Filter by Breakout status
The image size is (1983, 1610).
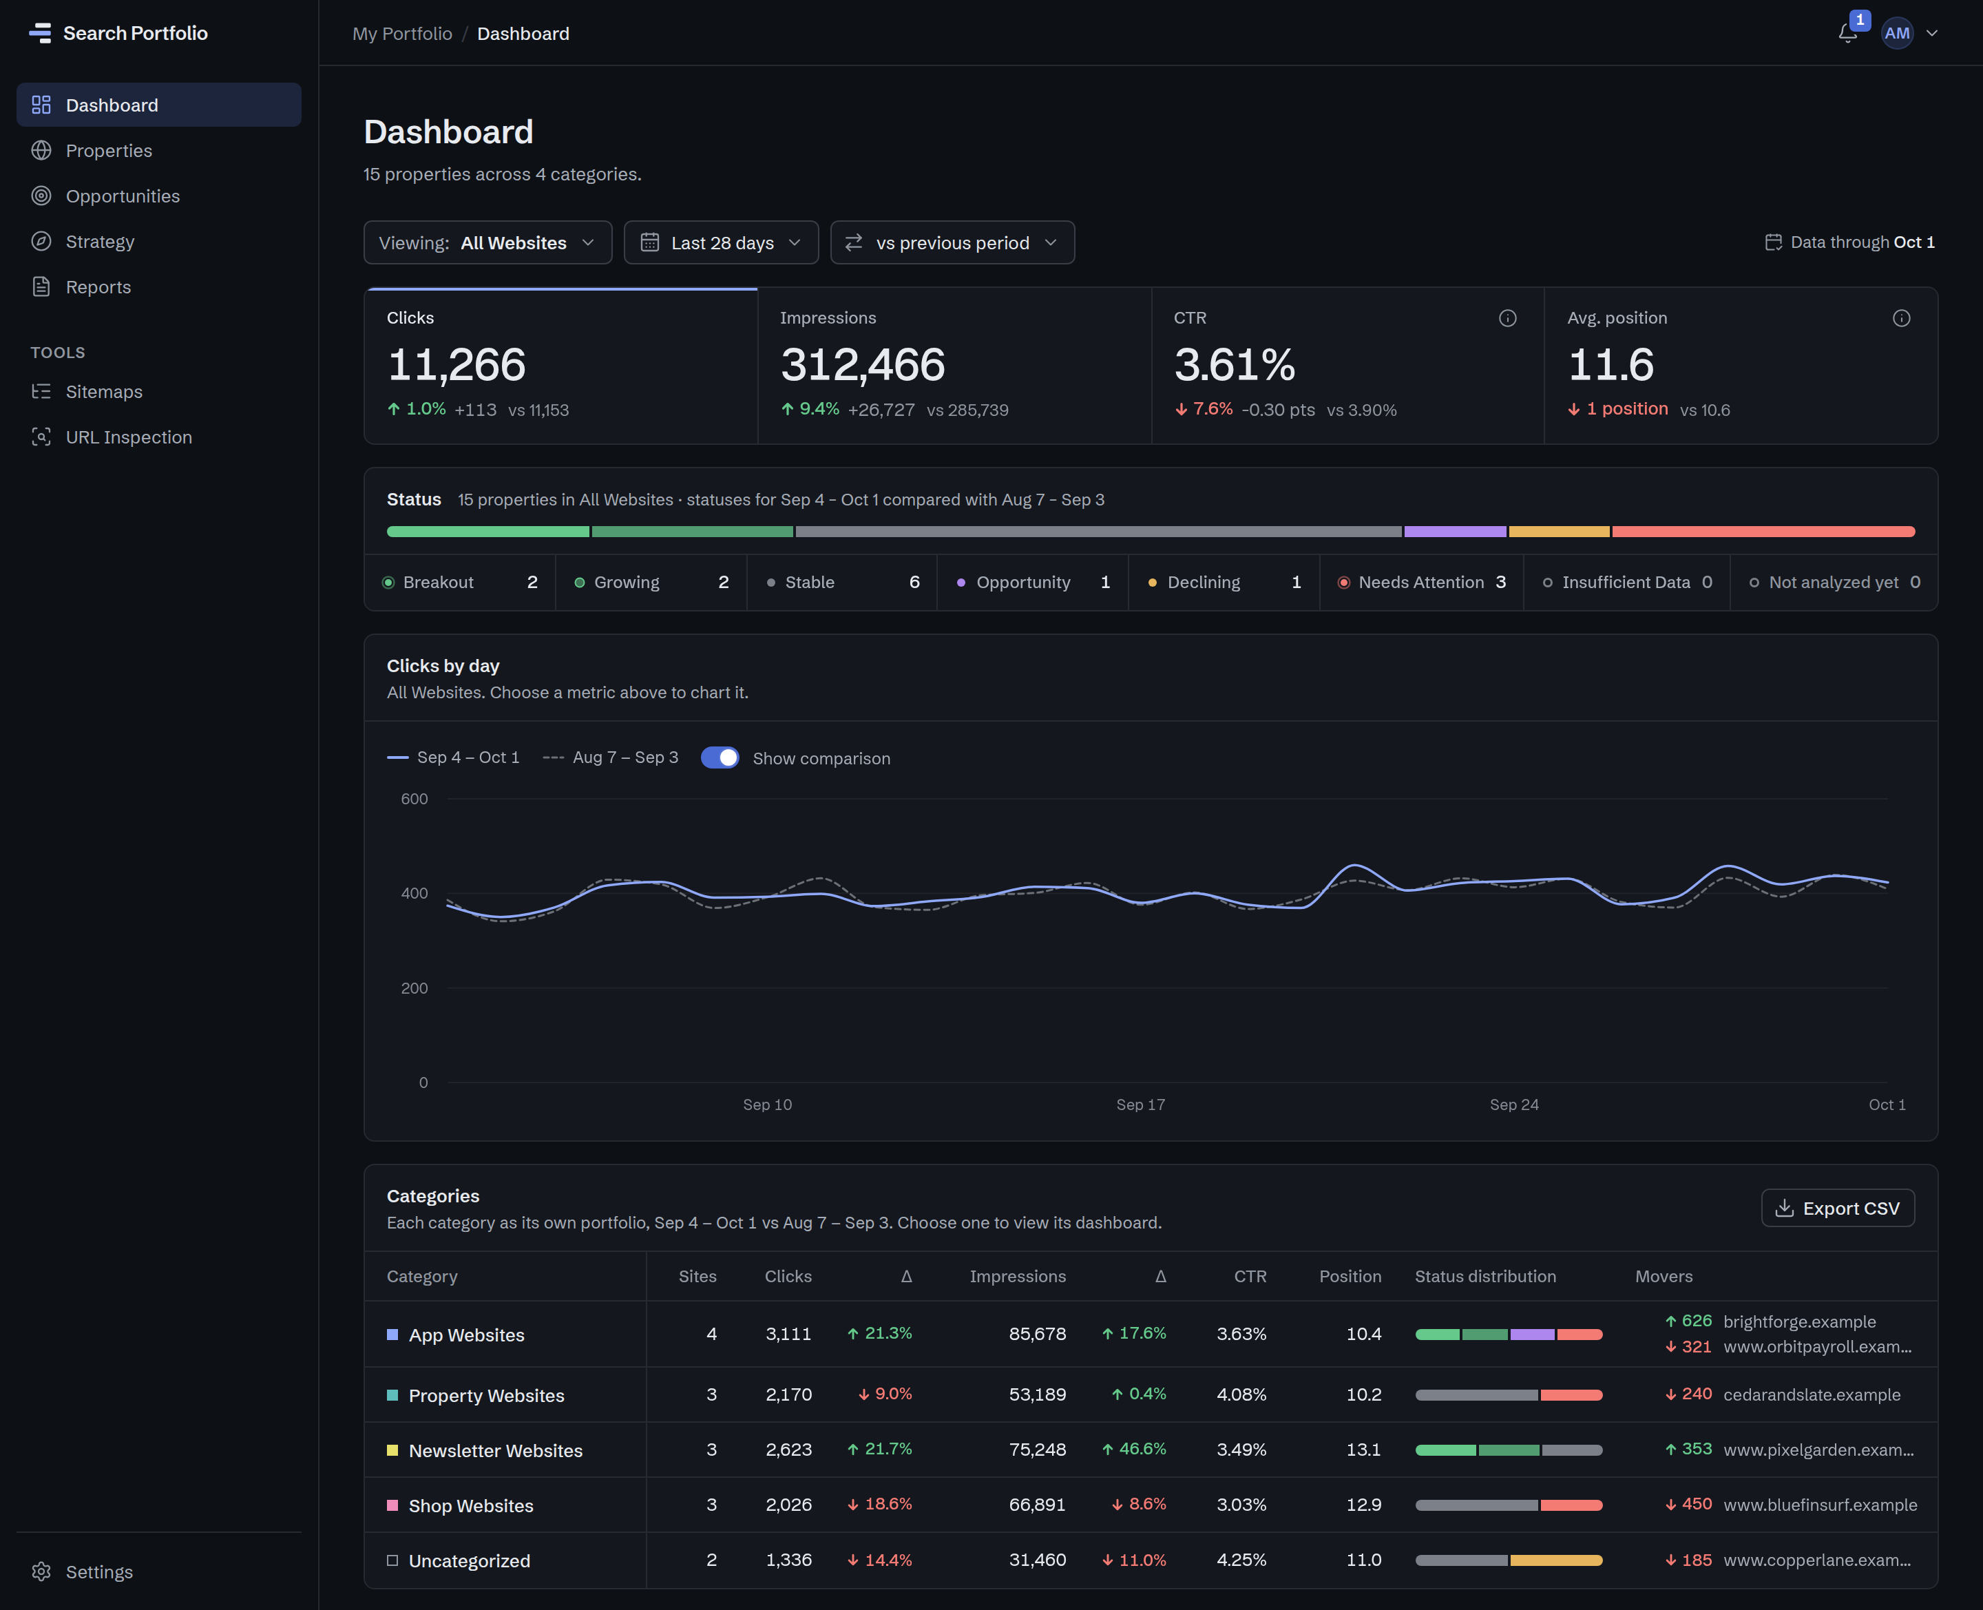(x=460, y=583)
